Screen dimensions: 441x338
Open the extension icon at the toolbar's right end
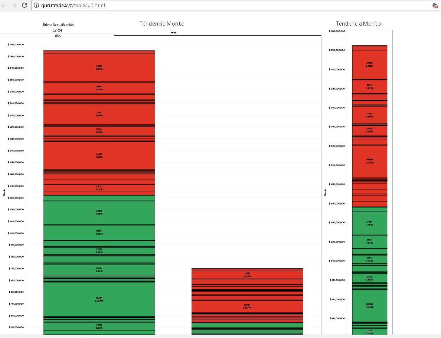(x=435, y=5)
